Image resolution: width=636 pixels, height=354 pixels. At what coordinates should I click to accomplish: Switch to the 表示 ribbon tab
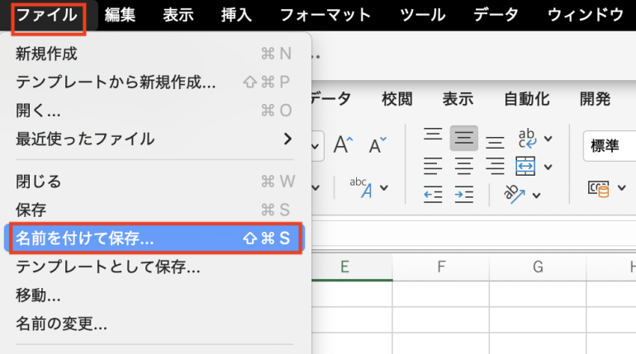(x=458, y=99)
